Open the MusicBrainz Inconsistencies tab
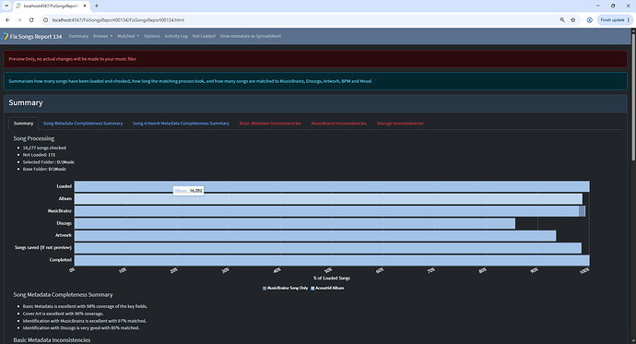The width and height of the screenshot is (636, 344). [x=338, y=124]
